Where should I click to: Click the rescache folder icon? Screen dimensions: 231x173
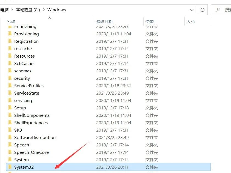click(10, 48)
